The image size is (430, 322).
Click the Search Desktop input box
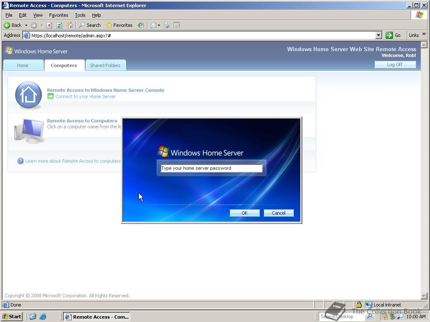pyautogui.click(x=341, y=317)
